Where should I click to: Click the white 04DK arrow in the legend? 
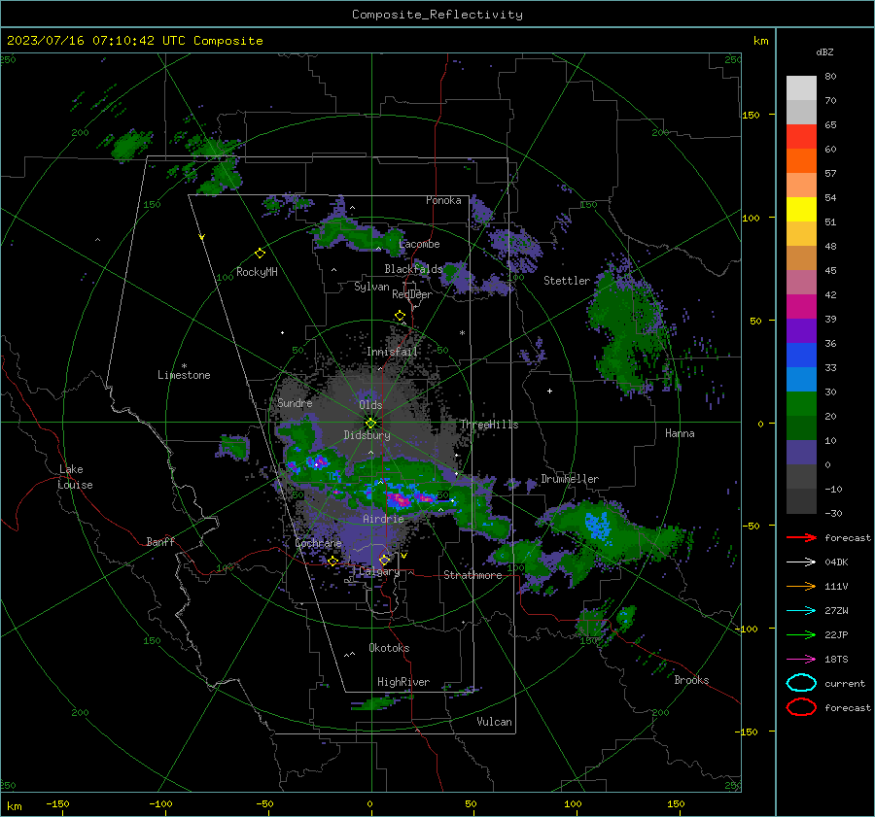[801, 562]
